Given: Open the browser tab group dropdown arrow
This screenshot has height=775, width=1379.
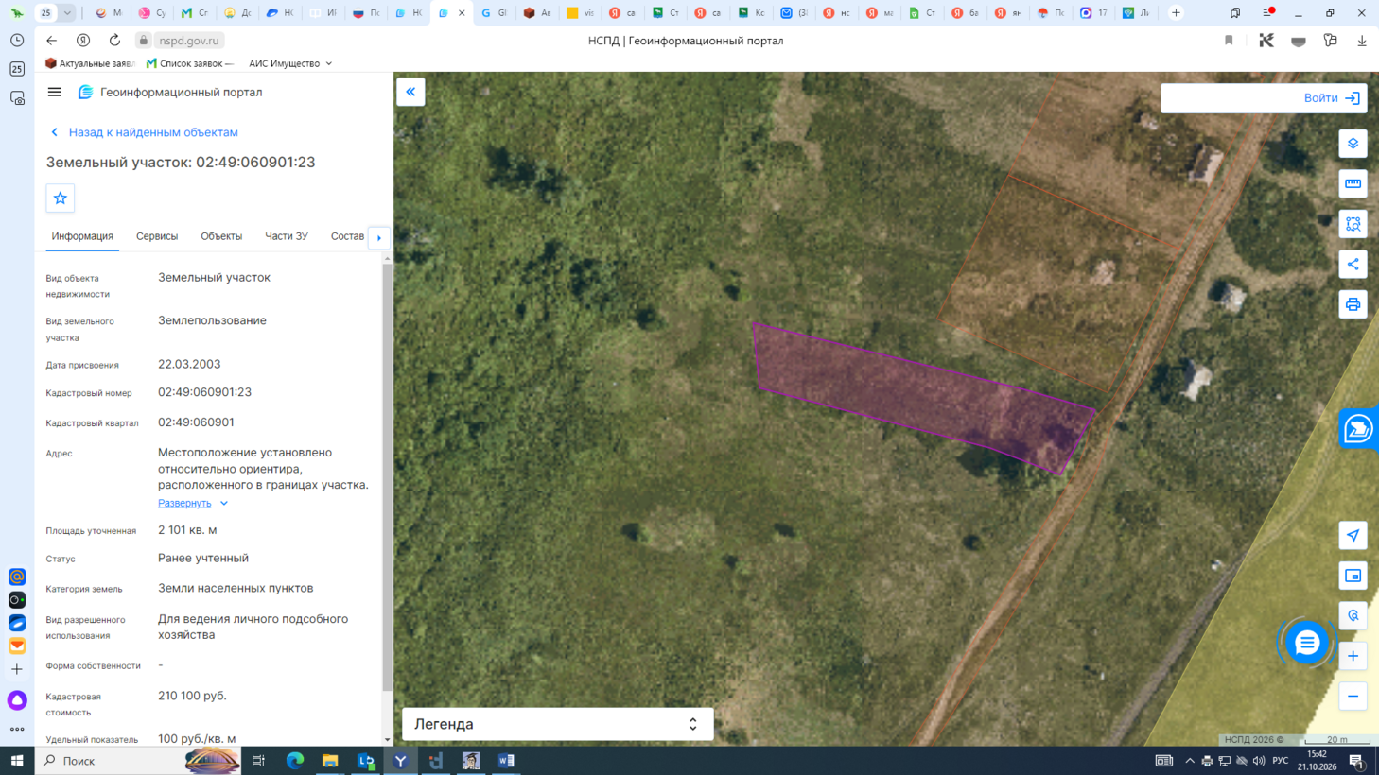Looking at the screenshot, I should pos(67,13).
